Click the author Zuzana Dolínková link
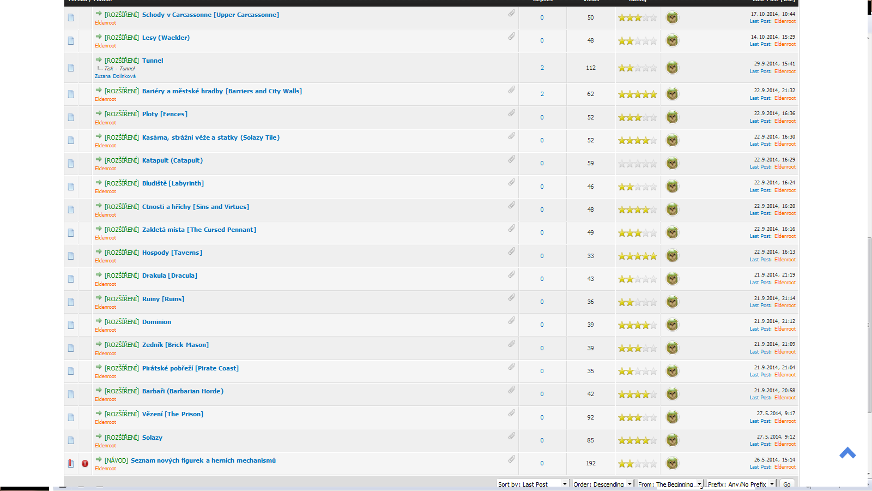Image resolution: width=872 pixels, height=491 pixels. pos(115,76)
